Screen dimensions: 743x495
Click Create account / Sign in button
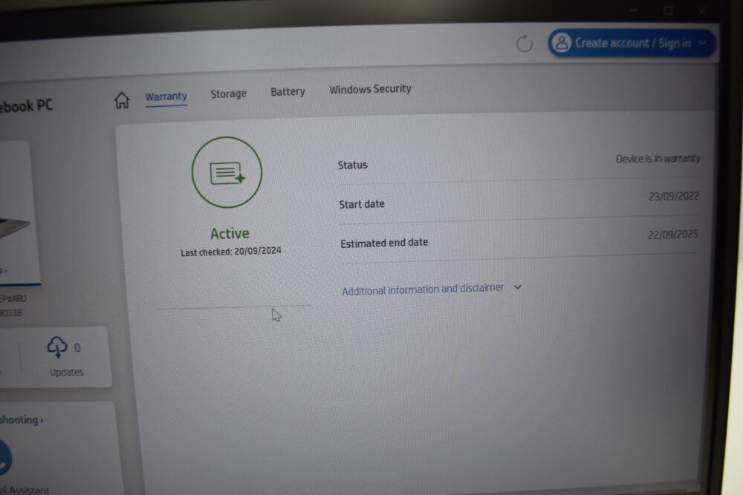click(632, 43)
